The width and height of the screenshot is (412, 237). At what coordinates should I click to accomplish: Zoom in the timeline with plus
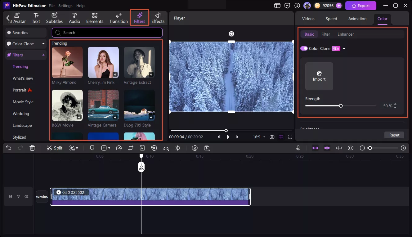403,148
